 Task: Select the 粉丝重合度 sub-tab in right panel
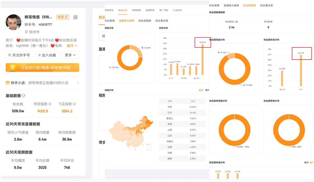click(266, 5)
